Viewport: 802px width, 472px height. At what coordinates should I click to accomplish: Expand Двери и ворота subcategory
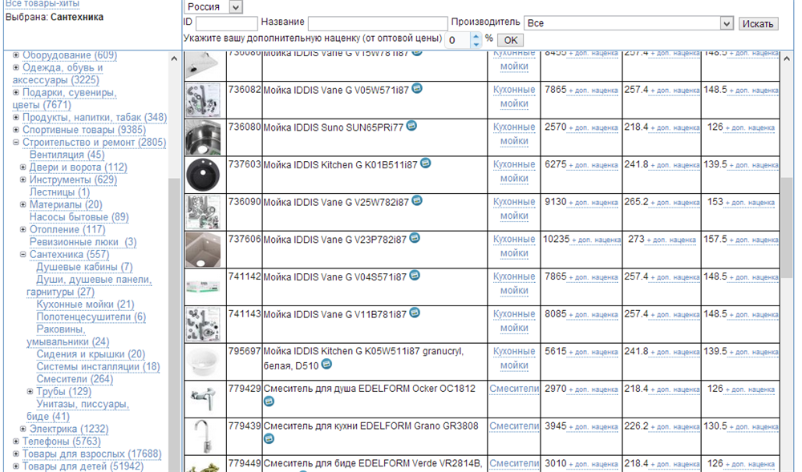[22, 167]
